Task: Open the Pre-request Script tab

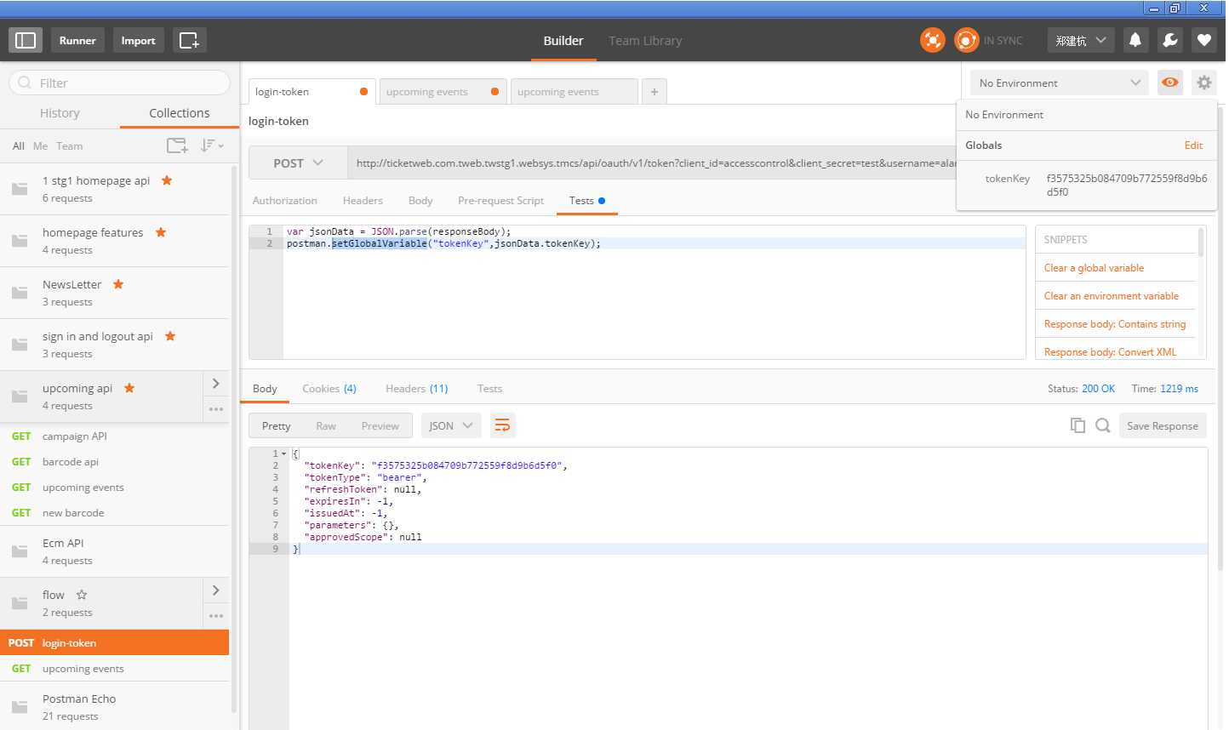Action: pos(500,200)
